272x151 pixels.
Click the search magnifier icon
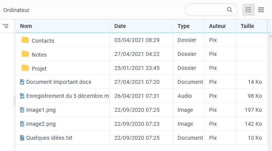tap(229, 10)
